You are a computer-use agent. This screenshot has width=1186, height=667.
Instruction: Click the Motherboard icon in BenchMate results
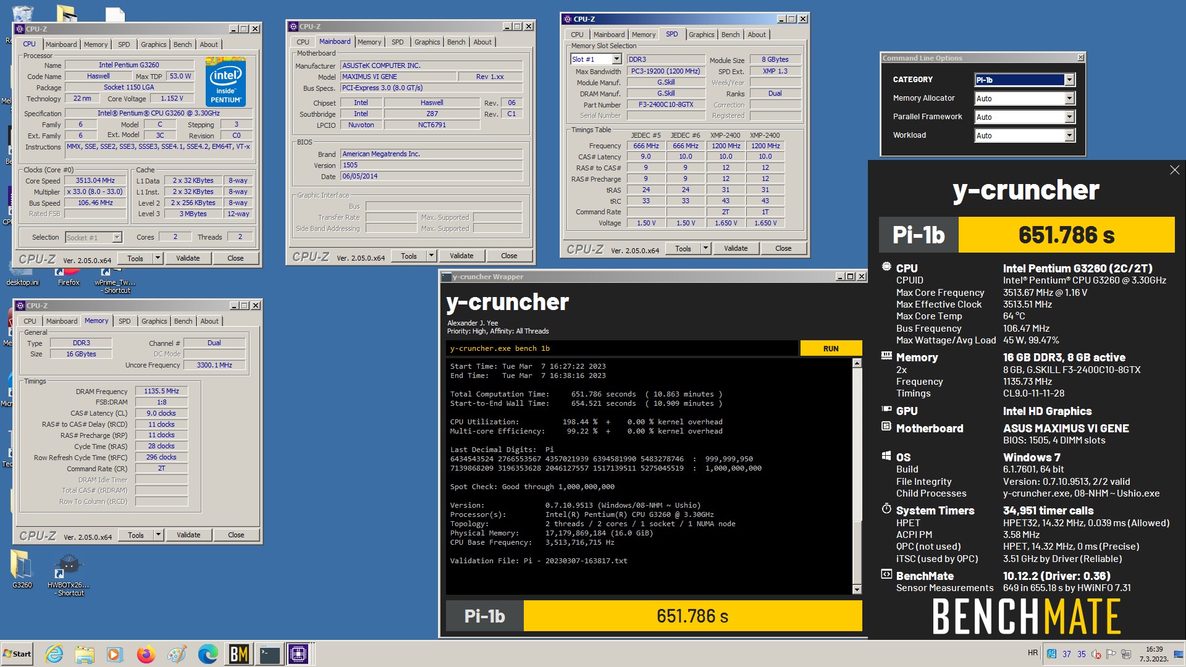click(x=886, y=427)
